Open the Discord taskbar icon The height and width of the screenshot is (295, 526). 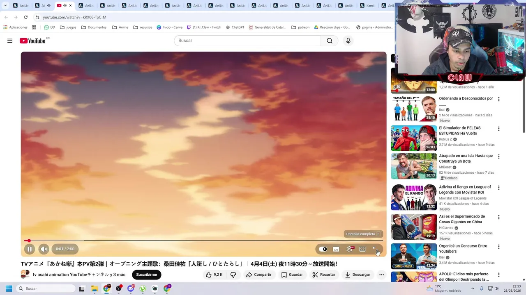coord(131,288)
